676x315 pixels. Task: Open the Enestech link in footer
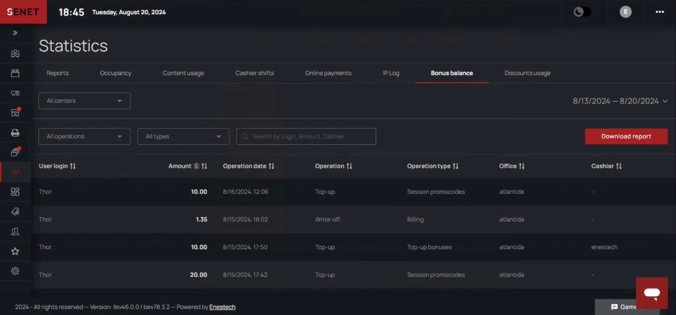point(222,307)
